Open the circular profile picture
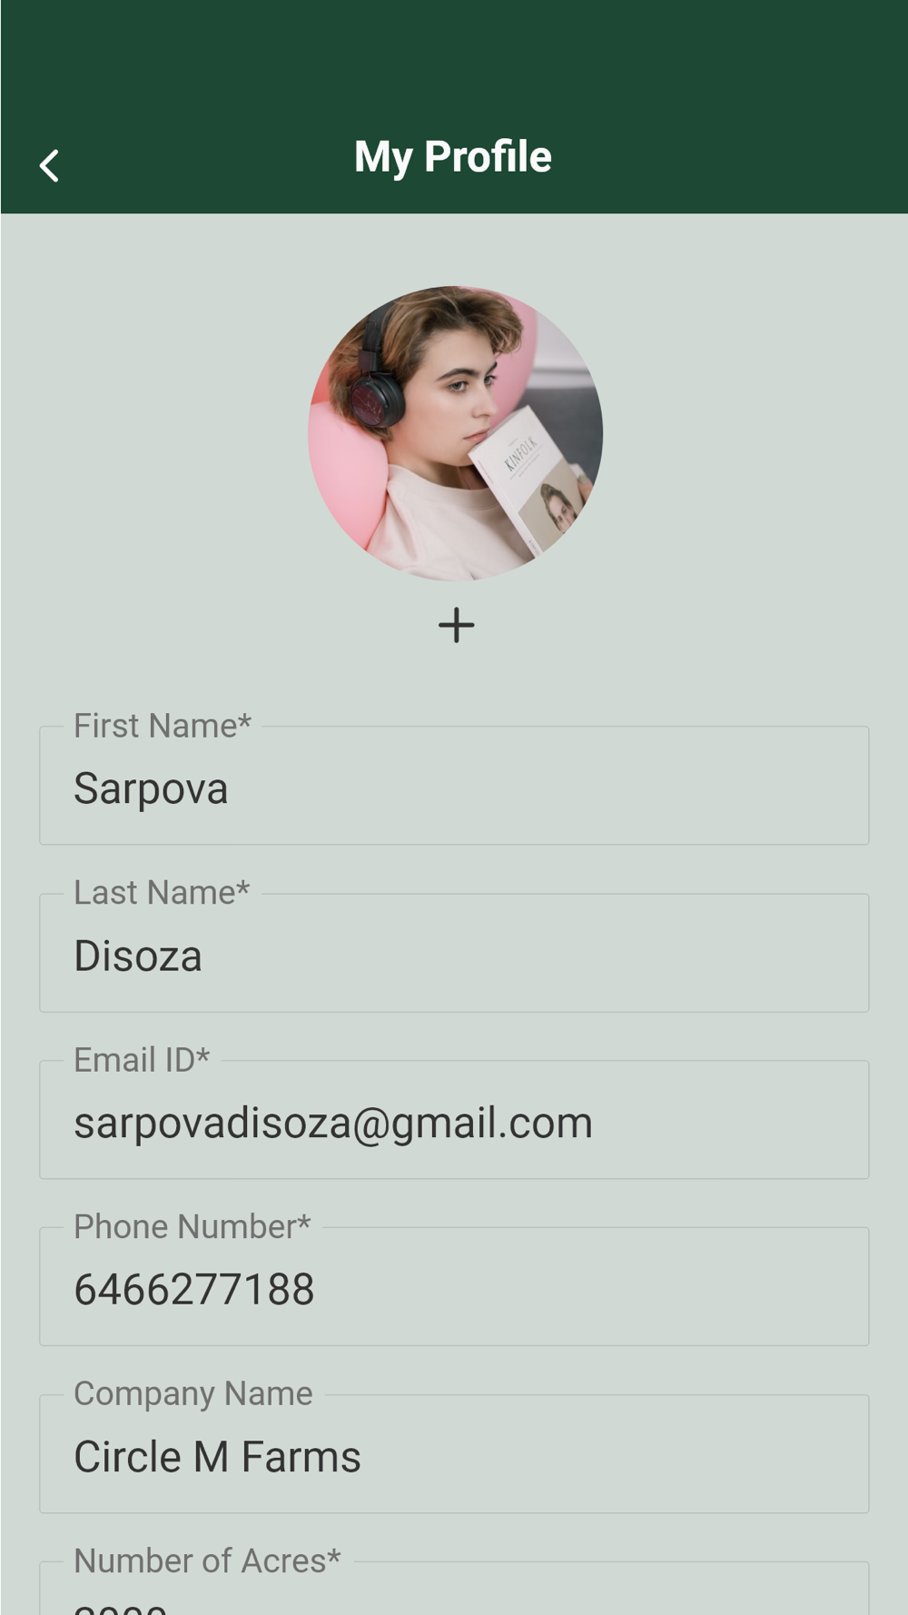 tap(456, 433)
